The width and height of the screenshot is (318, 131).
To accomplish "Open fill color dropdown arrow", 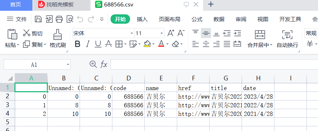I will click(153, 44).
